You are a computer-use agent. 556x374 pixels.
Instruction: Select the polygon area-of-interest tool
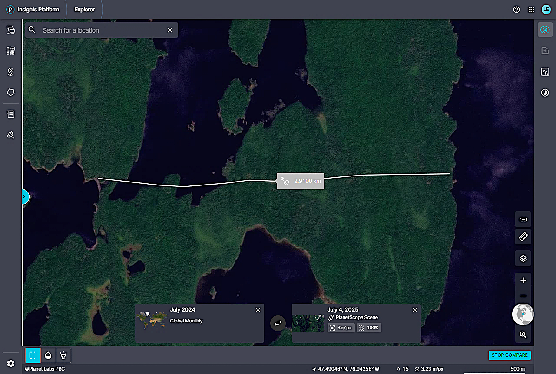pyautogui.click(x=11, y=92)
